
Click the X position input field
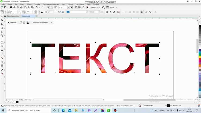point(12,11)
